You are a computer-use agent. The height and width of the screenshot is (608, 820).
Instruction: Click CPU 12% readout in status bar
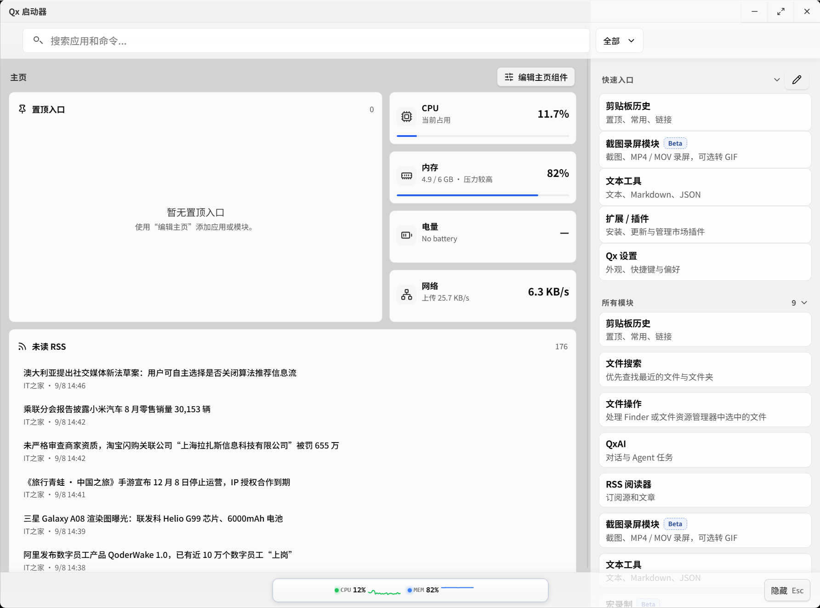point(353,590)
